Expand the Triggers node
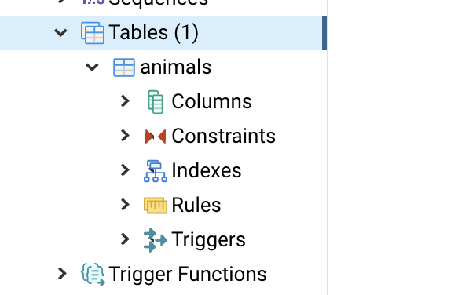Viewport: 473px width, 295px height. pyautogui.click(x=125, y=239)
